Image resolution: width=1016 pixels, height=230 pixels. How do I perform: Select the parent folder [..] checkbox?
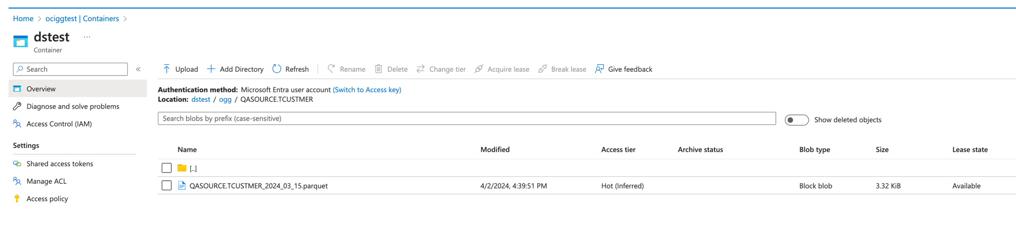point(167,168)
